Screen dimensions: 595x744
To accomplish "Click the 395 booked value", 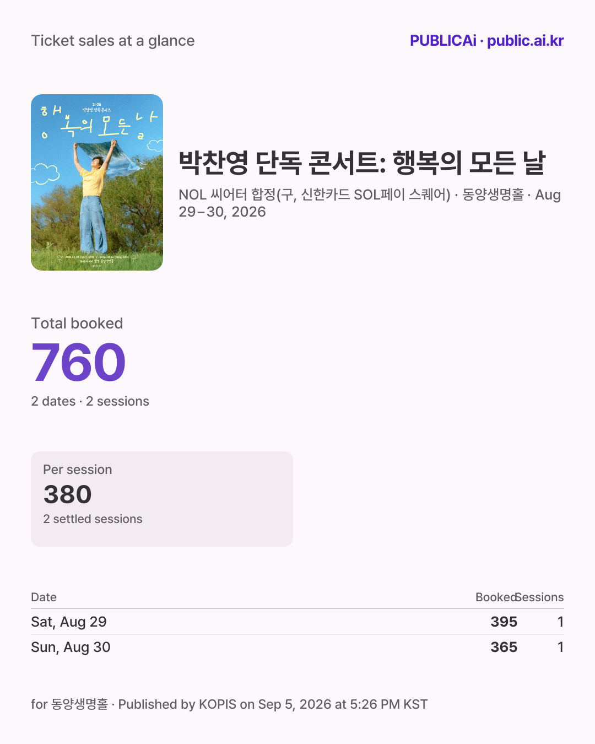I will [504, 622].
